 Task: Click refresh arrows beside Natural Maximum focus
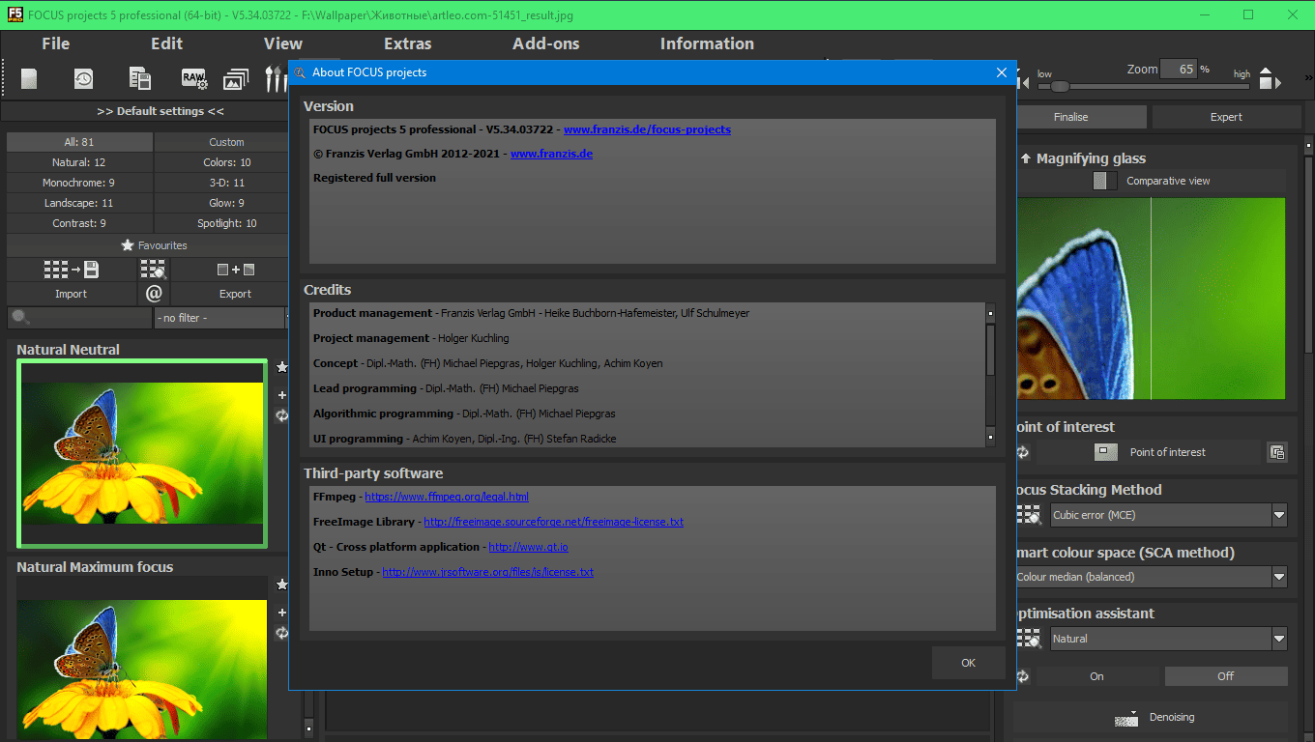click(x=282, y=633)
